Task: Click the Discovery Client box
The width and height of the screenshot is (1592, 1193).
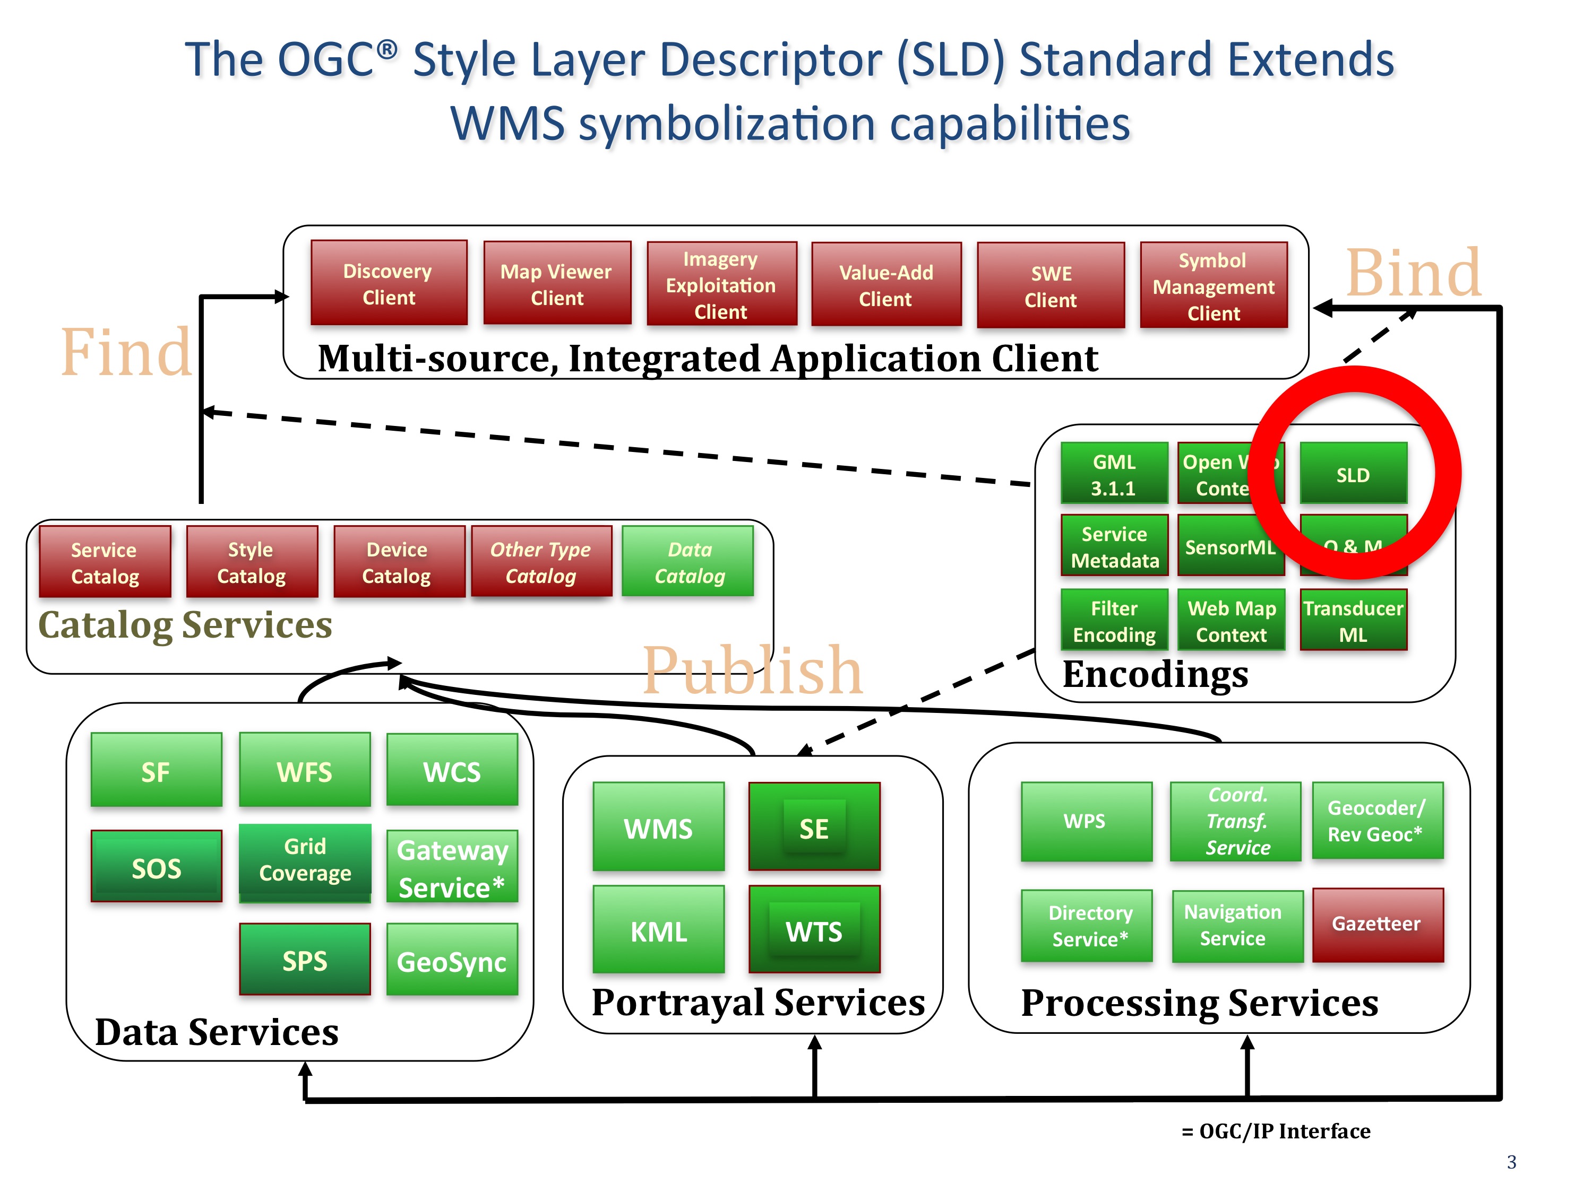Action: click(389, 283)
